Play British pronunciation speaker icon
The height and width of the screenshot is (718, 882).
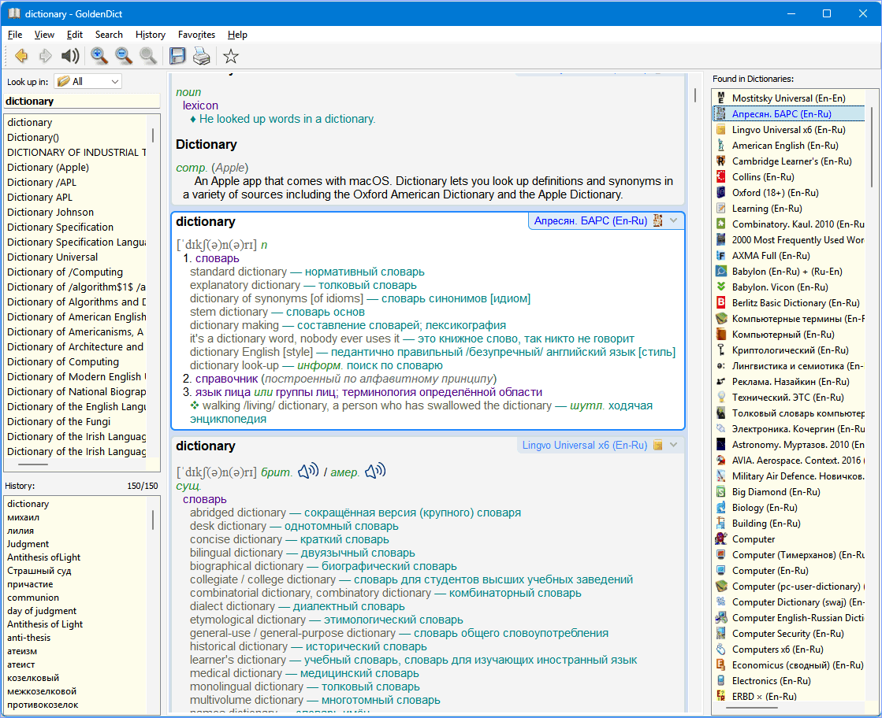[x=308, y=471]
